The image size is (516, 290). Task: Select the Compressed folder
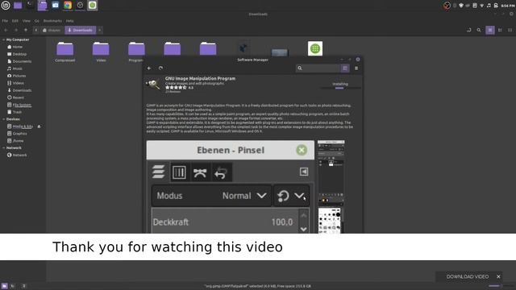tap(64, 52)
